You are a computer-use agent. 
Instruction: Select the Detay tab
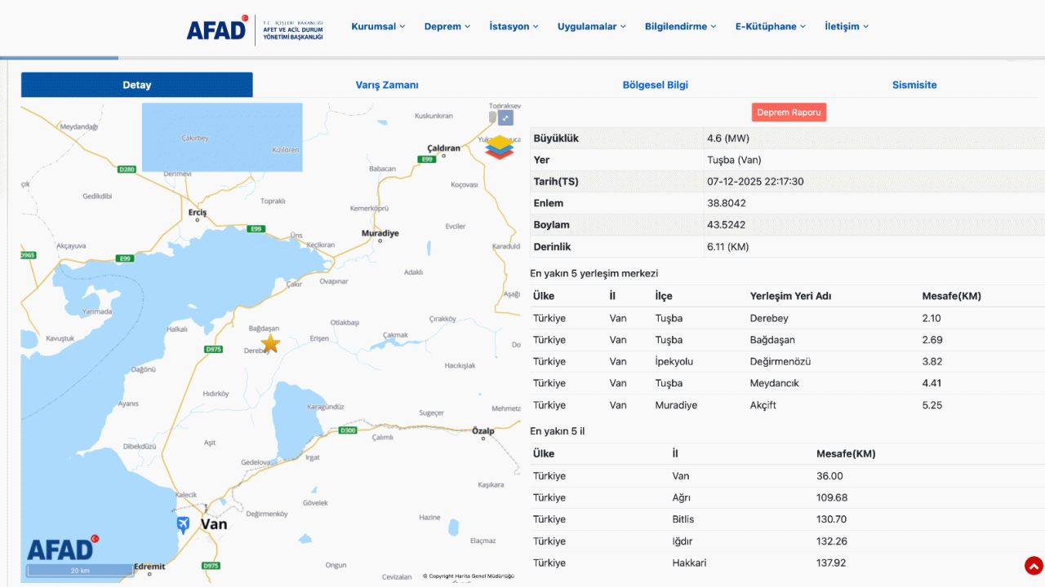pyautogui.click(x=136, y=85)
